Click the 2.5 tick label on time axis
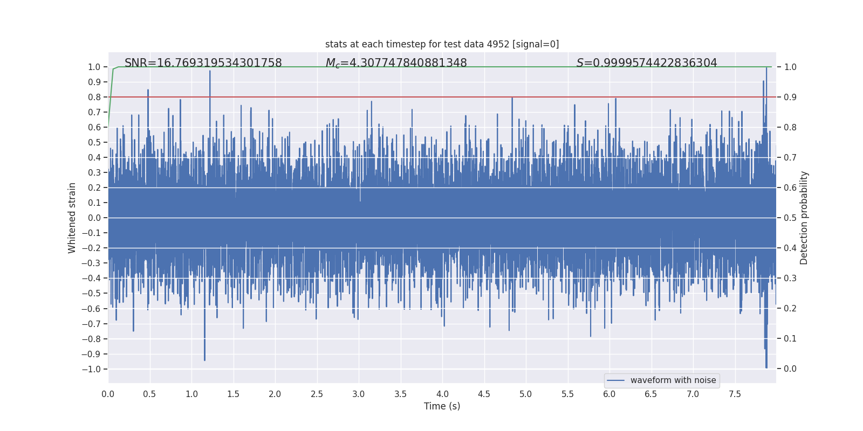This screenshot has width=863, height=431. [317, 394]
